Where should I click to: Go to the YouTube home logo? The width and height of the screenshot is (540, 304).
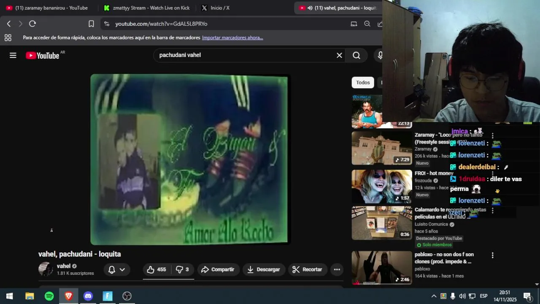pyautogui.click(x=43, y=55)
